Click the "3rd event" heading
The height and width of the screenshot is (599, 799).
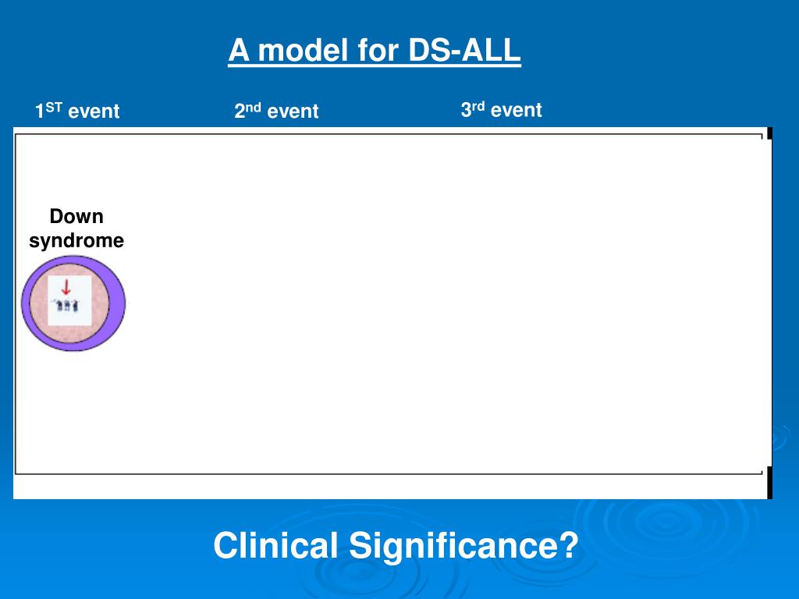coord(502,109)
